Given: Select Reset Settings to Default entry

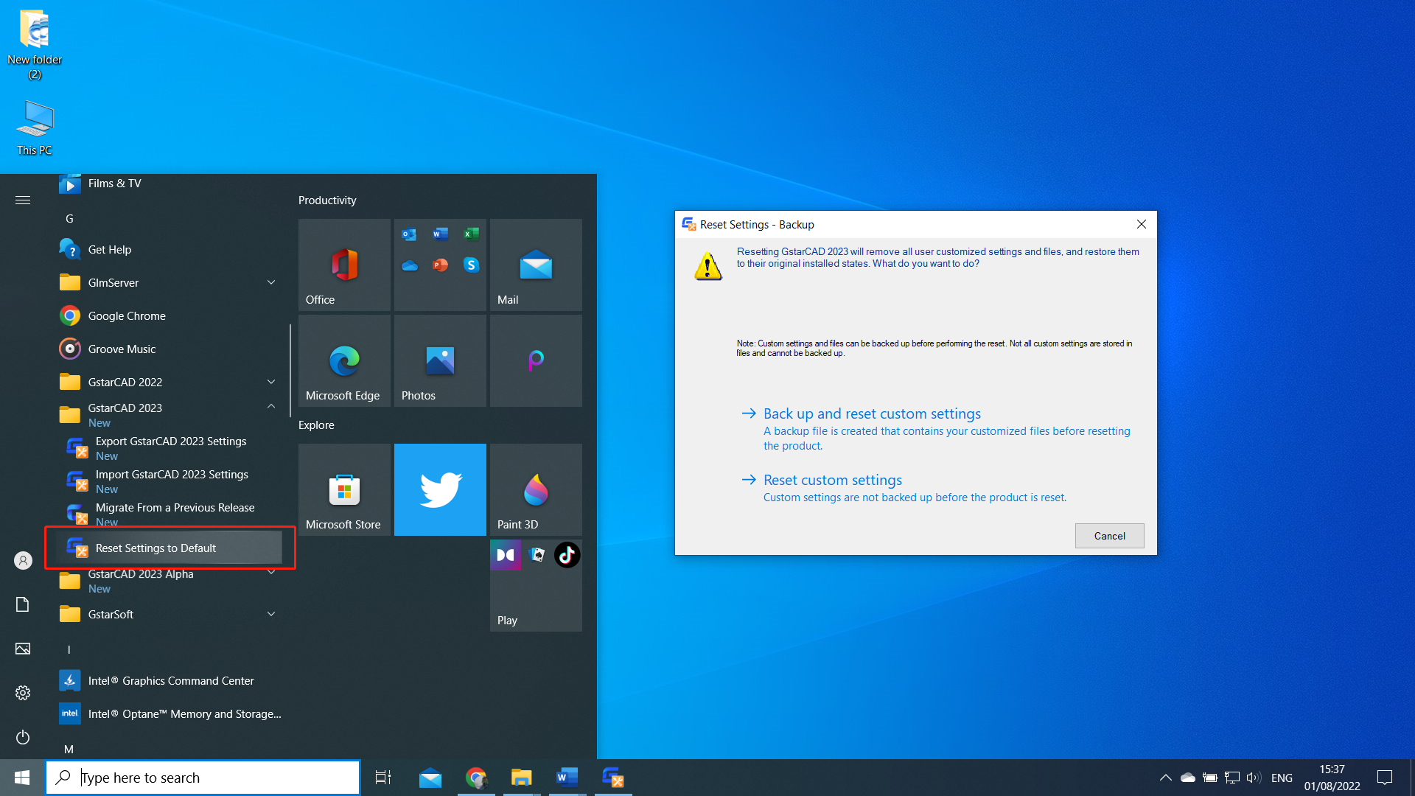Looking at the screenshot, I should pos(156,548).
